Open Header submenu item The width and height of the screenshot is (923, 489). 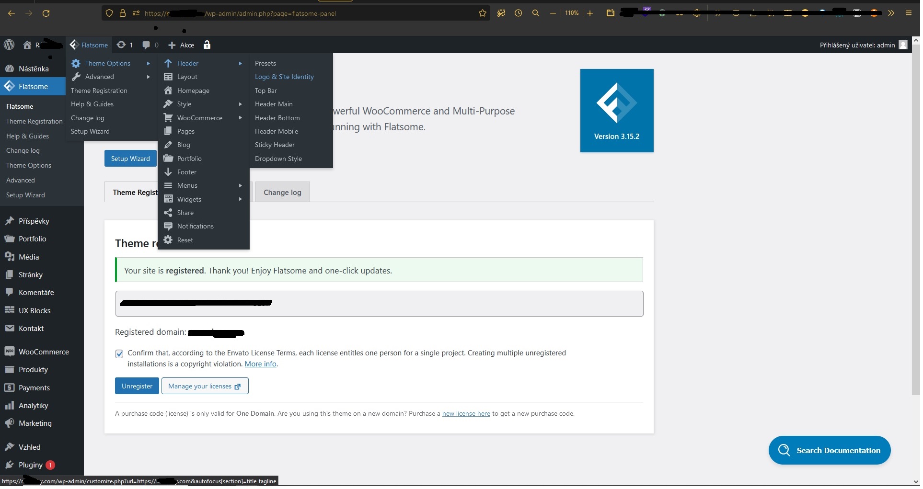point(203,63)
